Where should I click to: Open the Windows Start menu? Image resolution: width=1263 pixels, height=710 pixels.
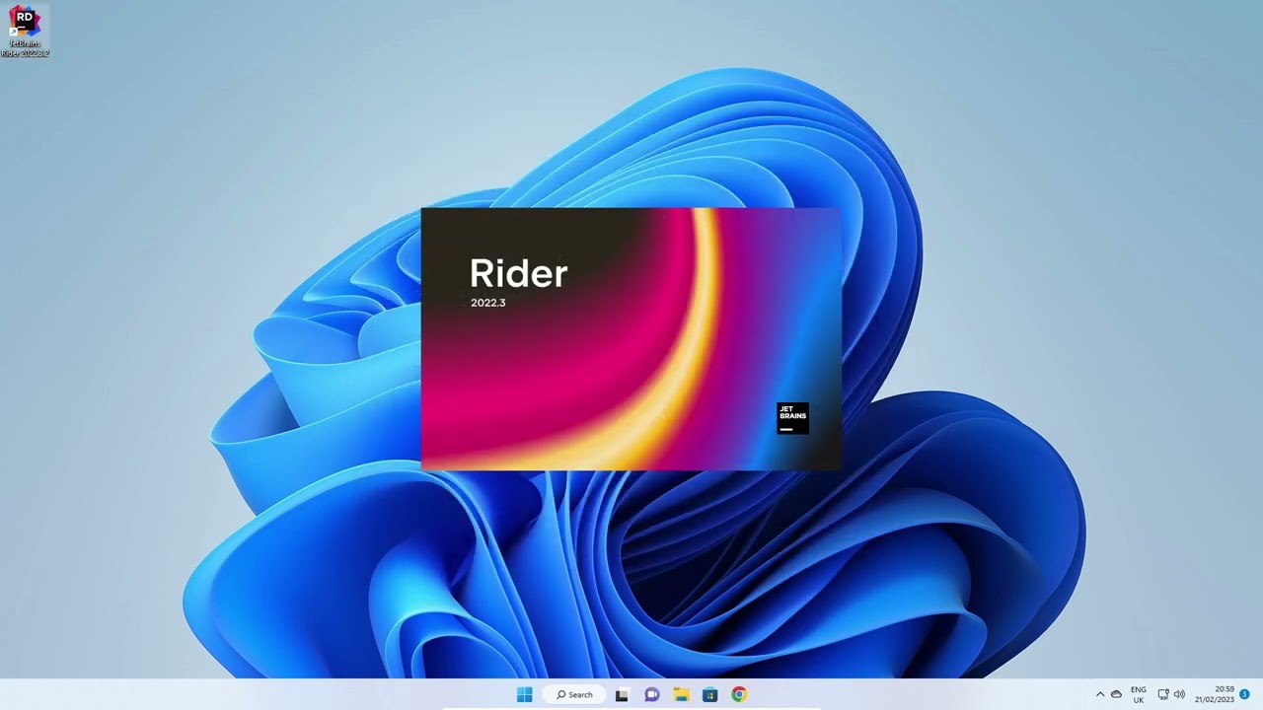click(x=524, y=694)
